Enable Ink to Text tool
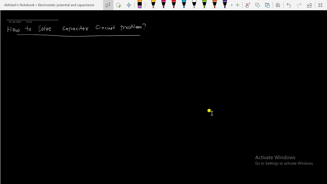The height and width of the screenshot is (184, 327). pyautogui.click(x=267, y=5)
